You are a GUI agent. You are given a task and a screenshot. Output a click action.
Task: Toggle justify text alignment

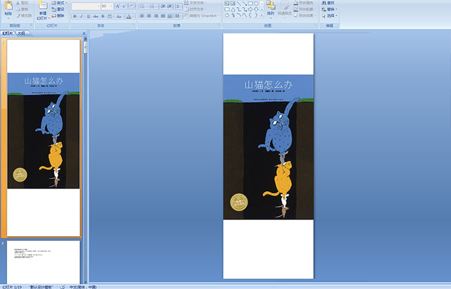tap(163, 16)
